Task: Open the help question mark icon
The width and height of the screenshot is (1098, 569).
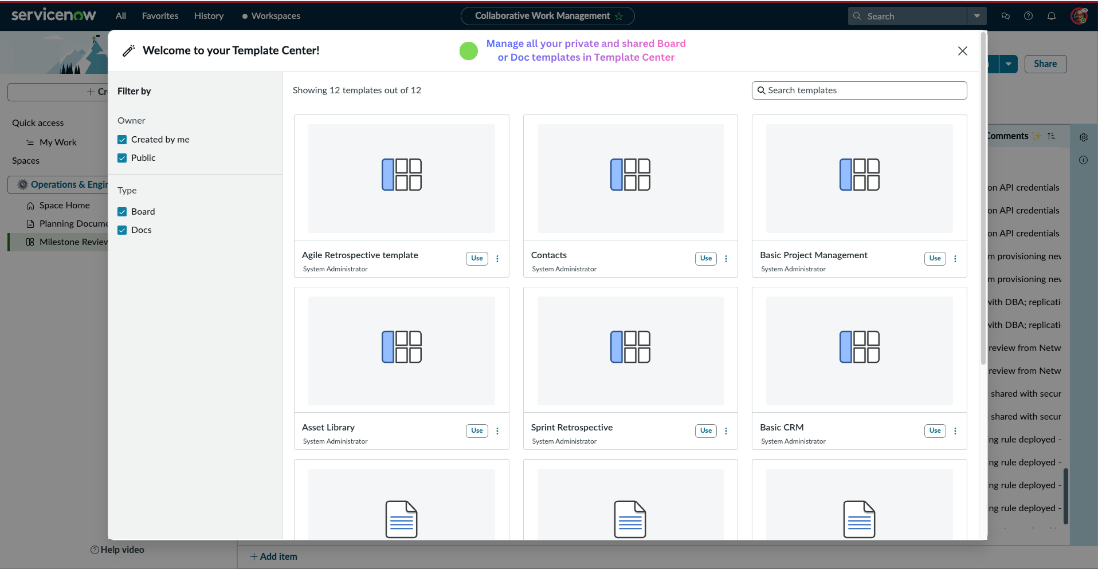Action: coord(1029,16)
